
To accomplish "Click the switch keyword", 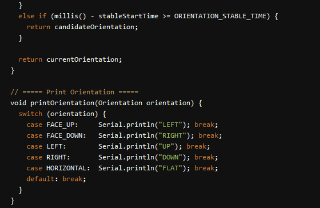I will tap(30, 113).
